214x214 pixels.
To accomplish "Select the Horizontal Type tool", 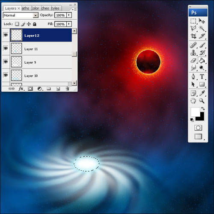I will 202,77.
